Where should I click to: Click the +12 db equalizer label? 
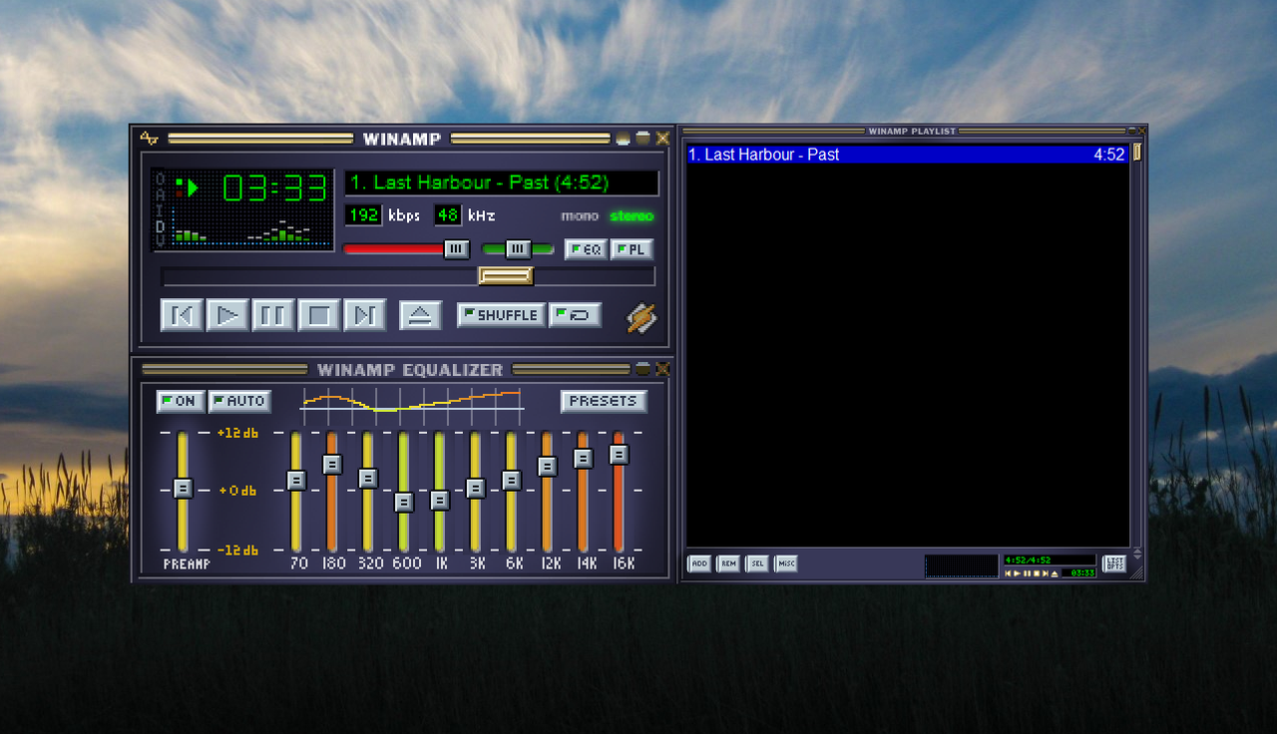click(x=237, y=433)
